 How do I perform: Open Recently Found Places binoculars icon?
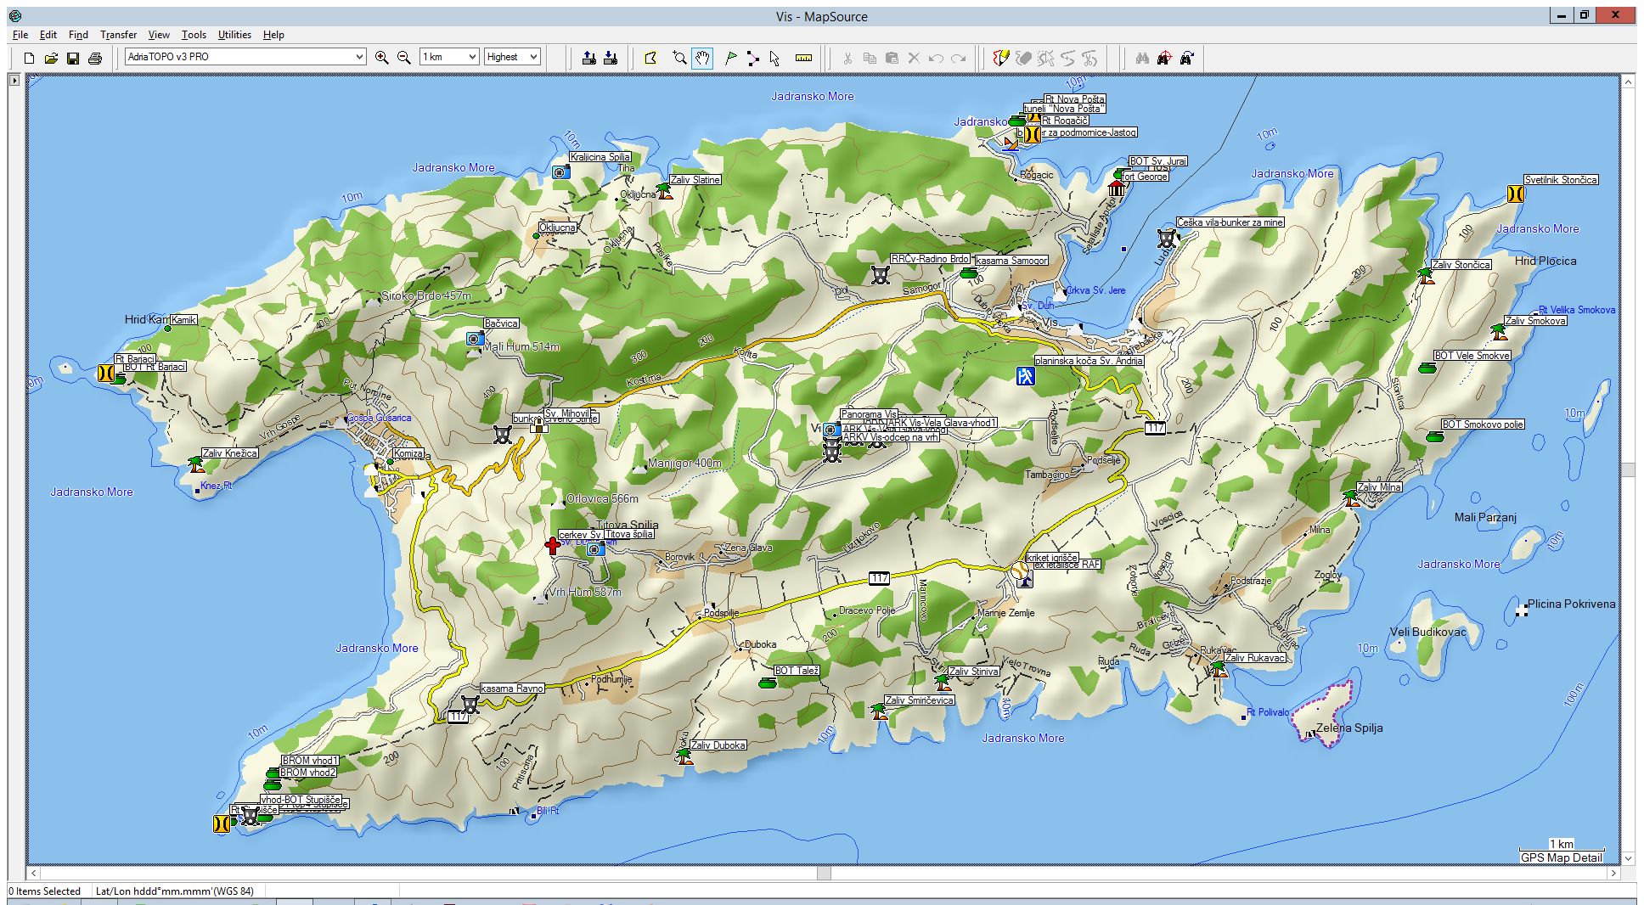[x=1186, y=58]
